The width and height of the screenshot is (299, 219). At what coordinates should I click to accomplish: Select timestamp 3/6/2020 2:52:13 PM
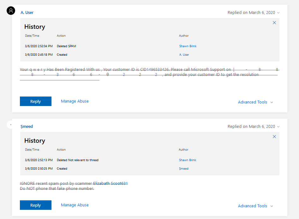click(39, 160)
